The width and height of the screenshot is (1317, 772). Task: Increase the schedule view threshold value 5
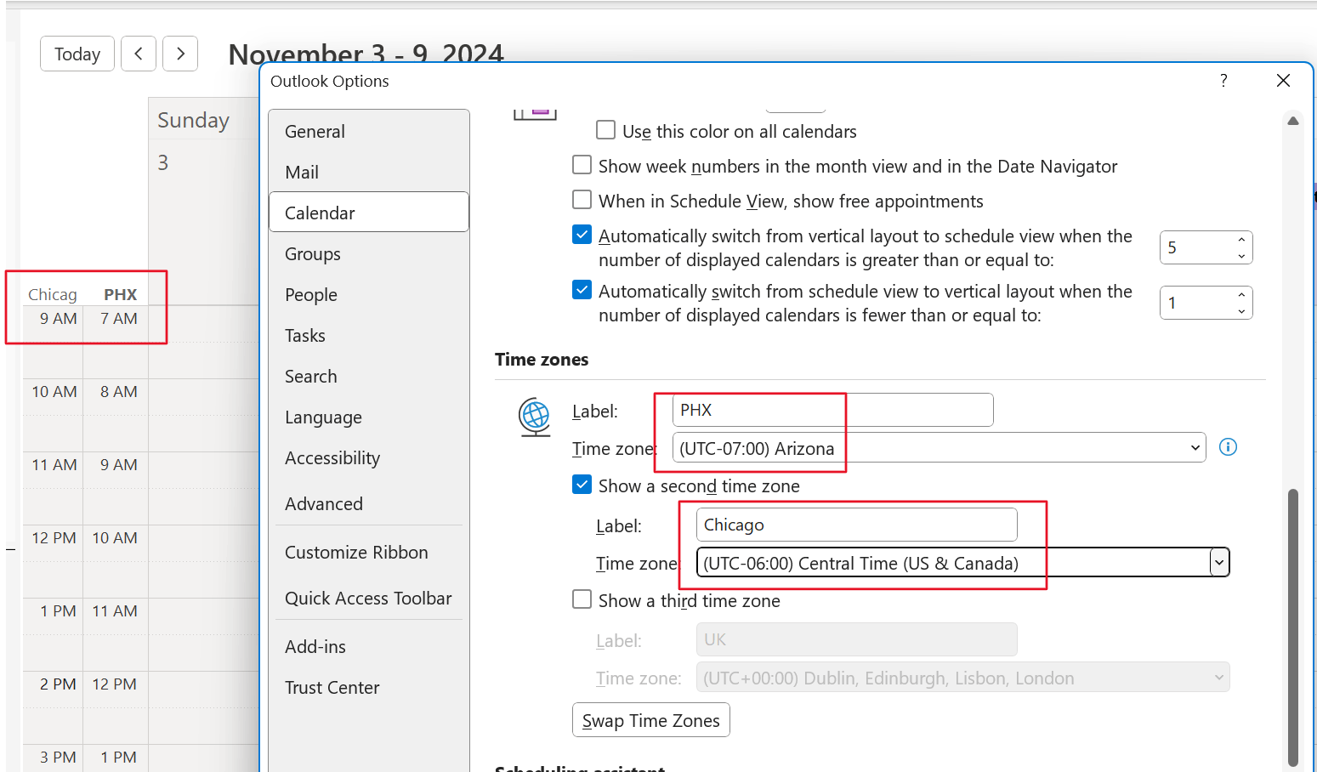(1241, 239)
